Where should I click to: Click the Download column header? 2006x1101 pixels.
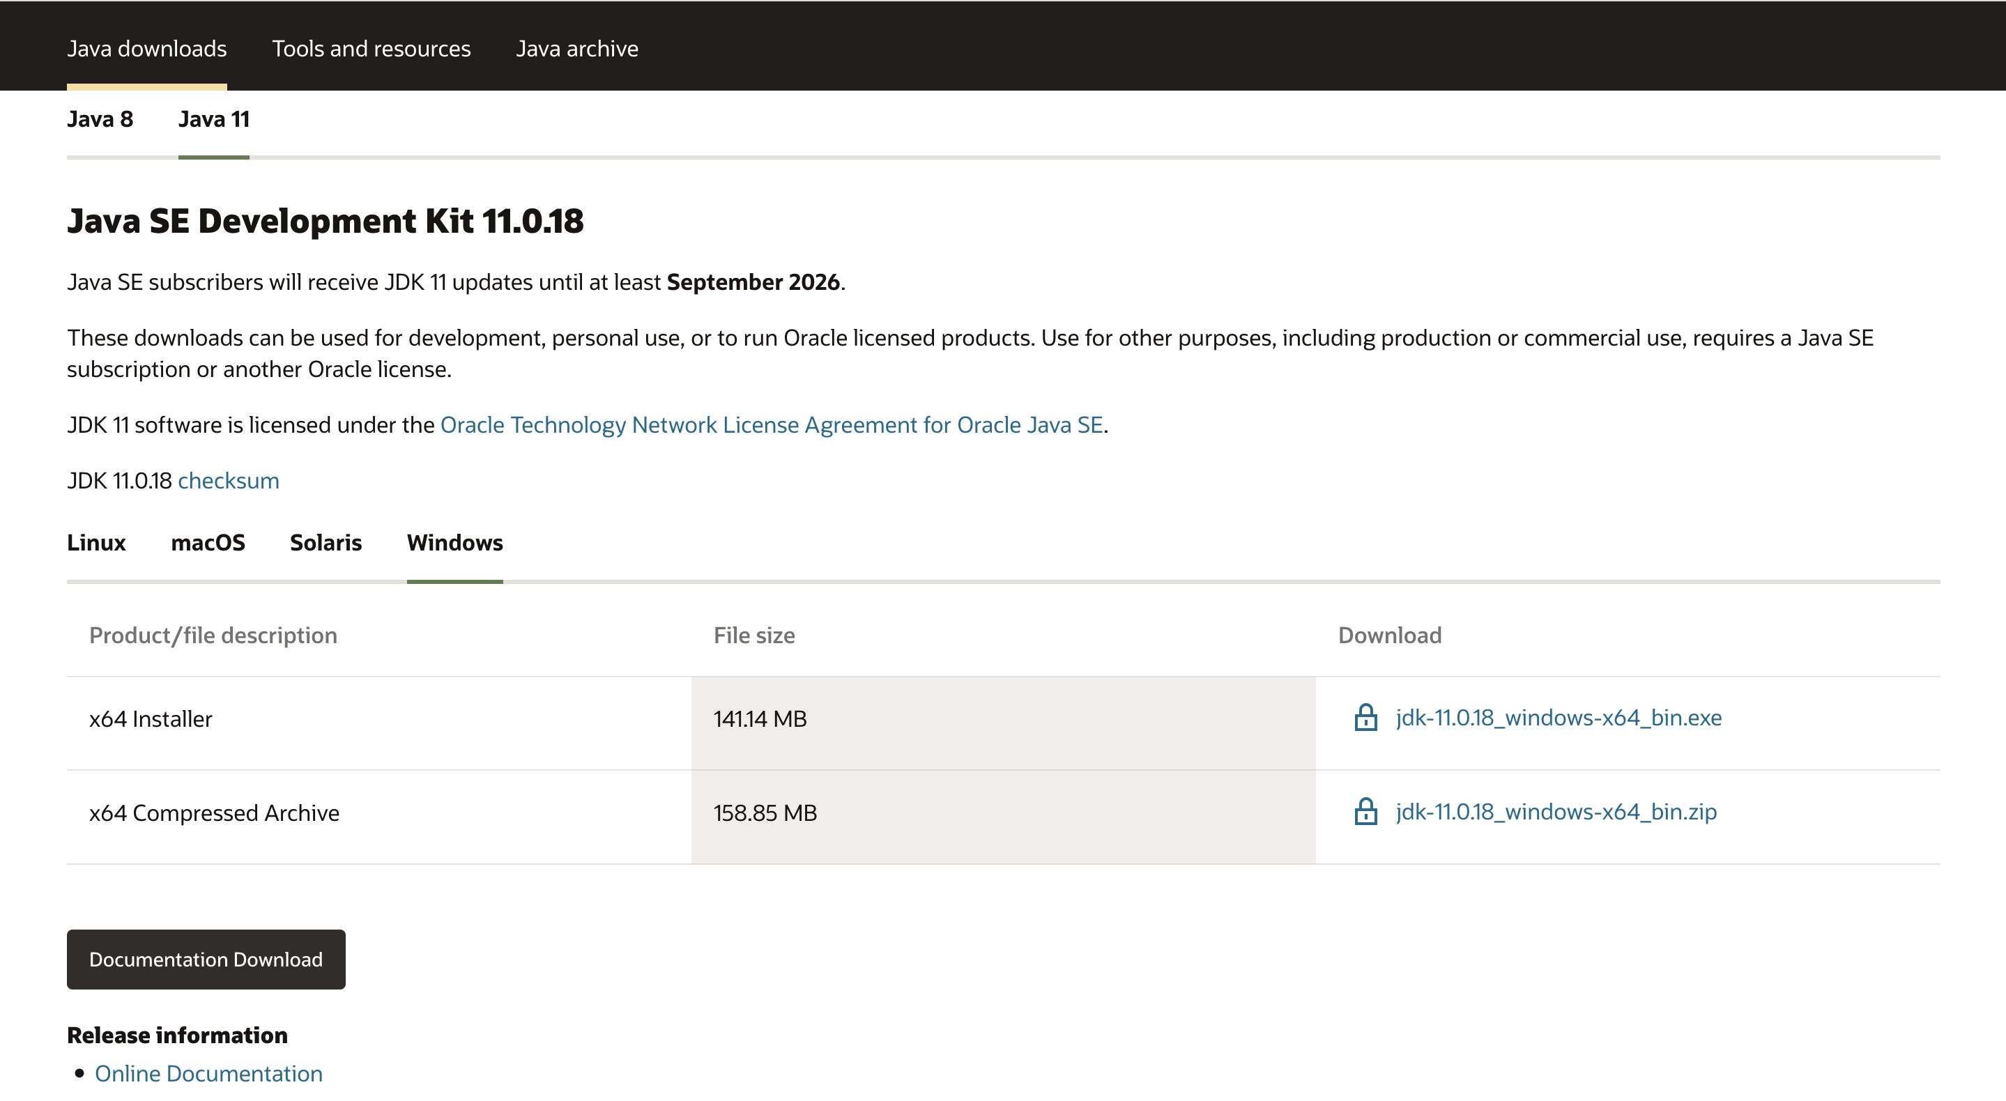tap(1389, 636)
